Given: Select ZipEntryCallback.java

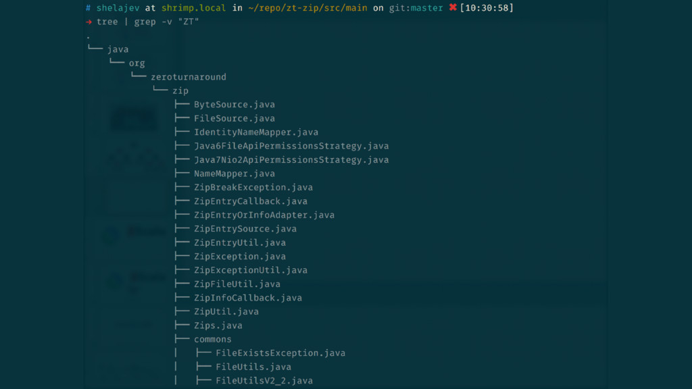Looking at the screenshot, I should pyautogui.click(x=251, y=201).
